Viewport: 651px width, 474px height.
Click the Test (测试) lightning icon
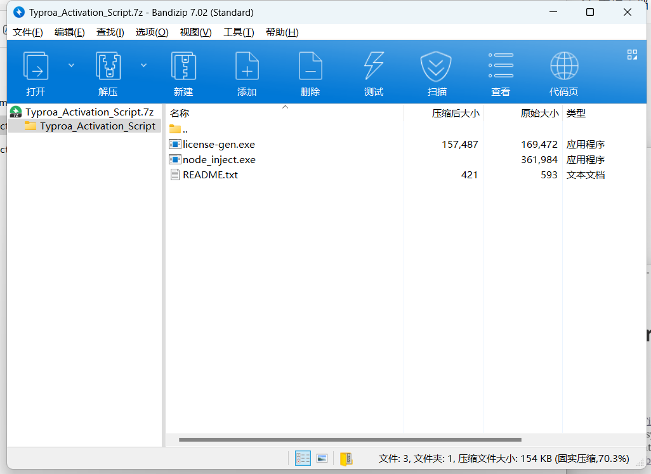374,65
